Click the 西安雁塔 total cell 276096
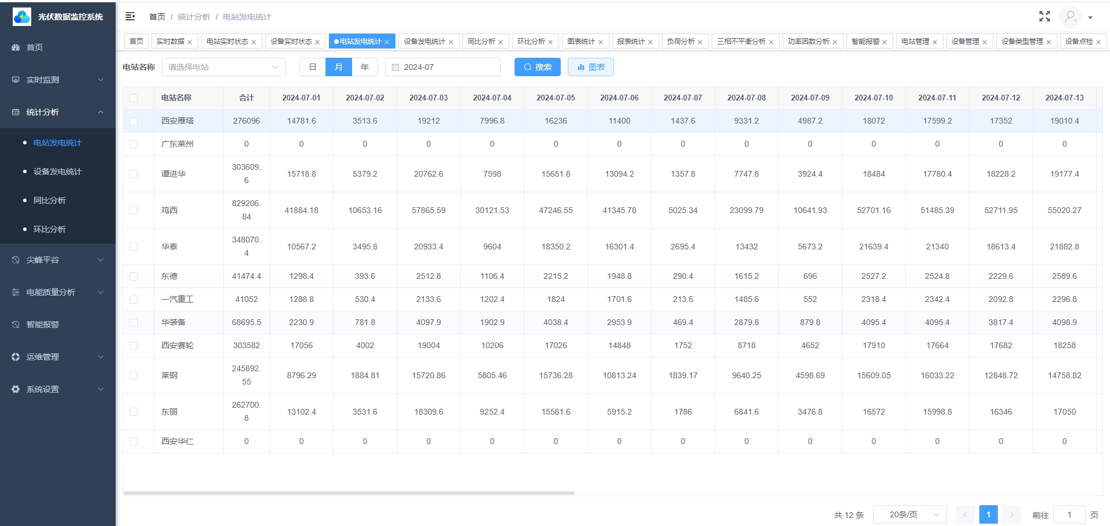This screenshot has width=1110, height=526. [246, 121]
